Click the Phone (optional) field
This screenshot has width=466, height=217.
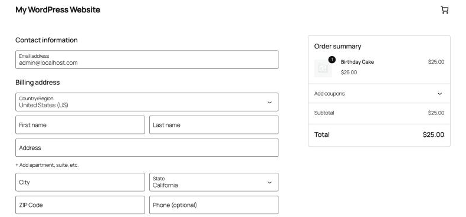[214, 205]
